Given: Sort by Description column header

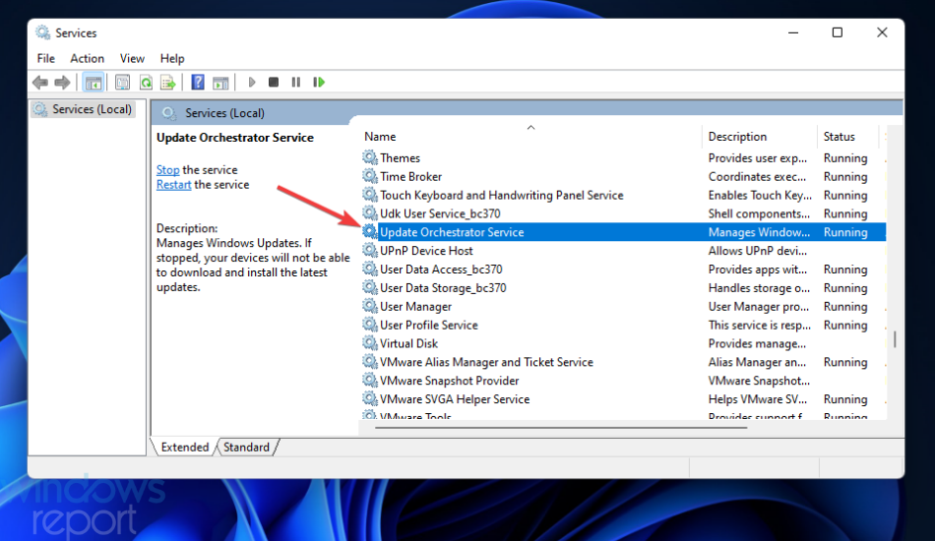Looking at the screenshot, I should (x=760, y=137).
